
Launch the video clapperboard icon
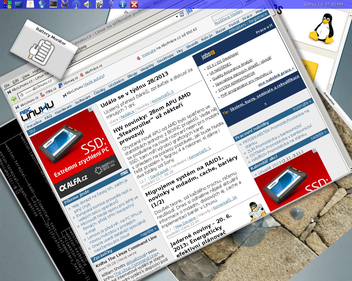(100, 4)
